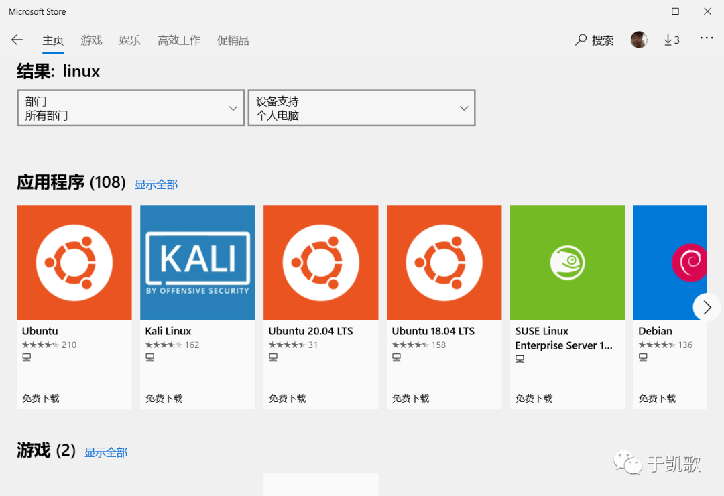Open the Debian app tile image

coord(670,262)
